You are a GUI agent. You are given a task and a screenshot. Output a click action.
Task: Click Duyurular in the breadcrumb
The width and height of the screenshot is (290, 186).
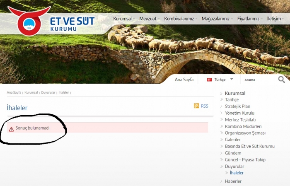point(48,92)
